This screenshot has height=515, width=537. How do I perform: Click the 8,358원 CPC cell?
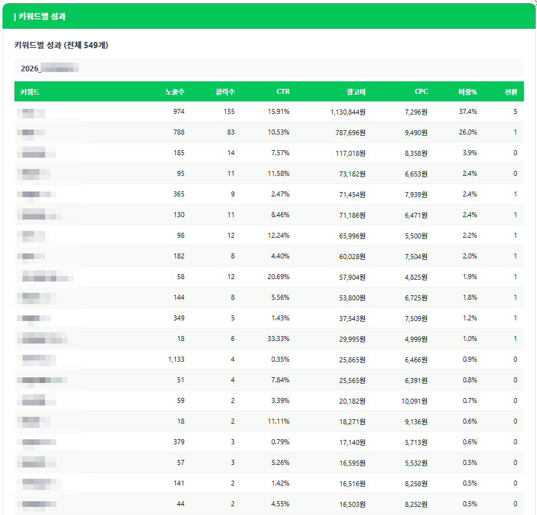click(x=416, y=153)
